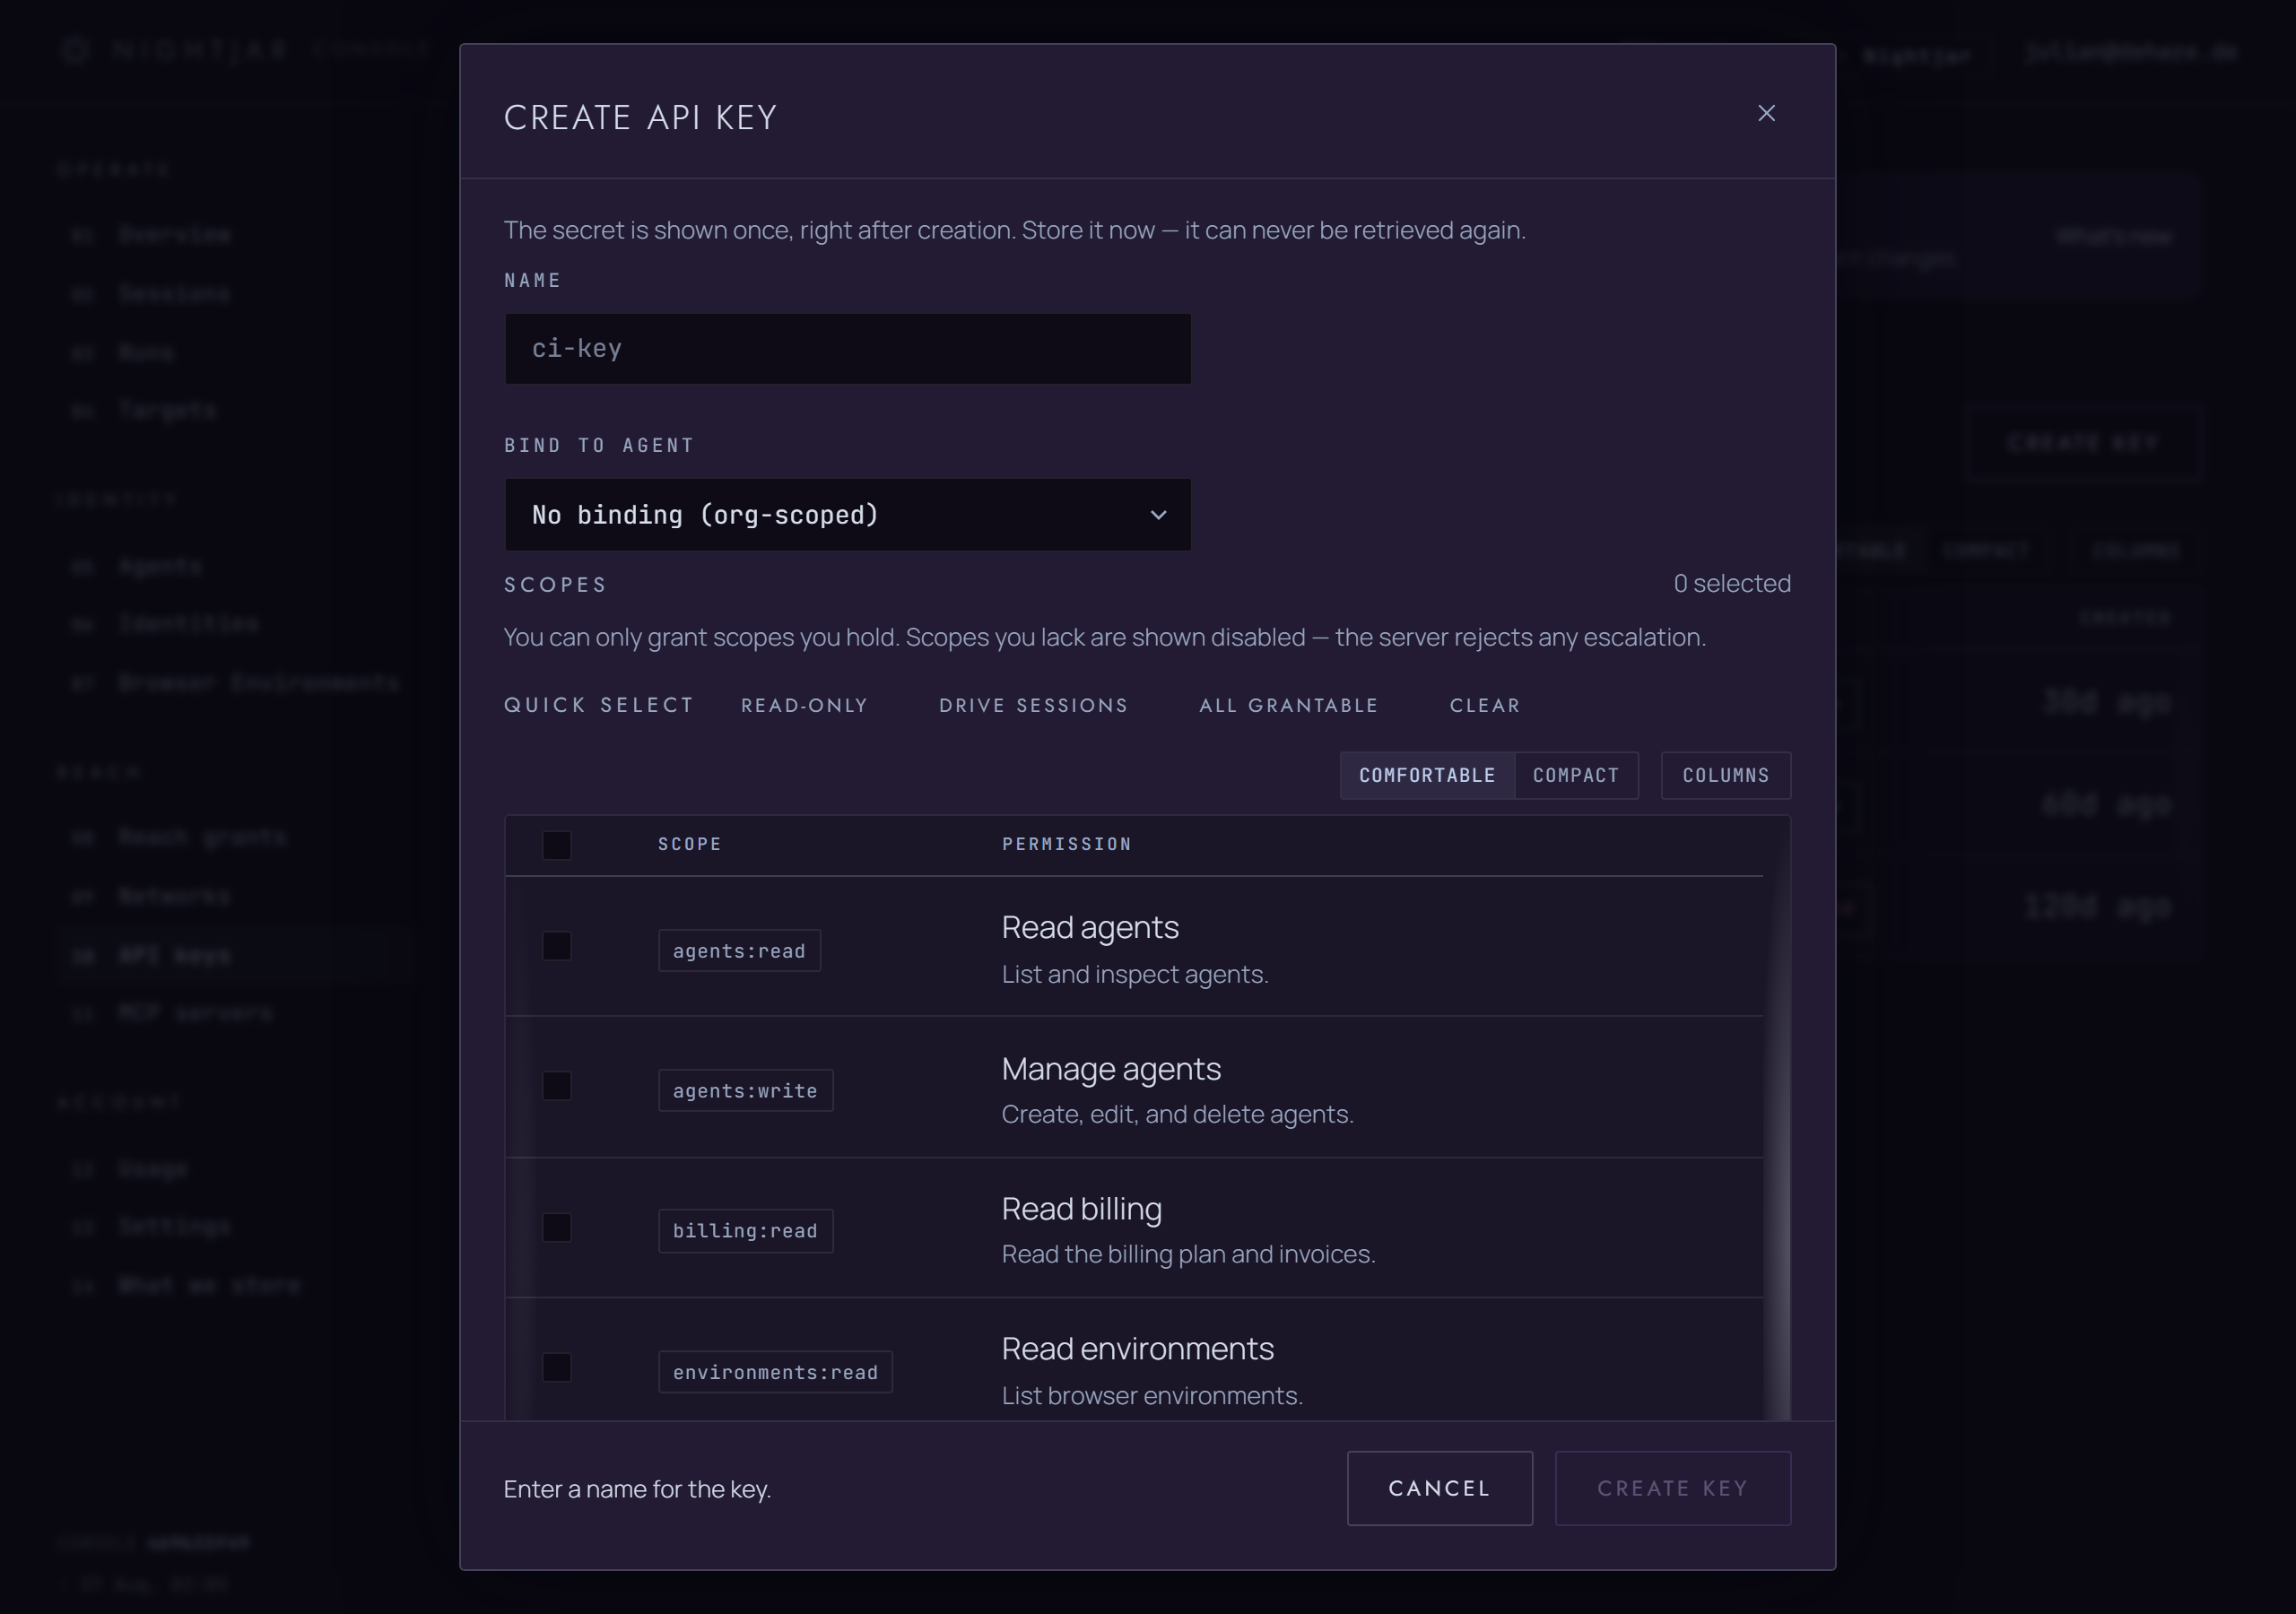Switch to Compact density
Screen dimensions: 2296x1614
pyautogui.click(x=1576, y=776)
